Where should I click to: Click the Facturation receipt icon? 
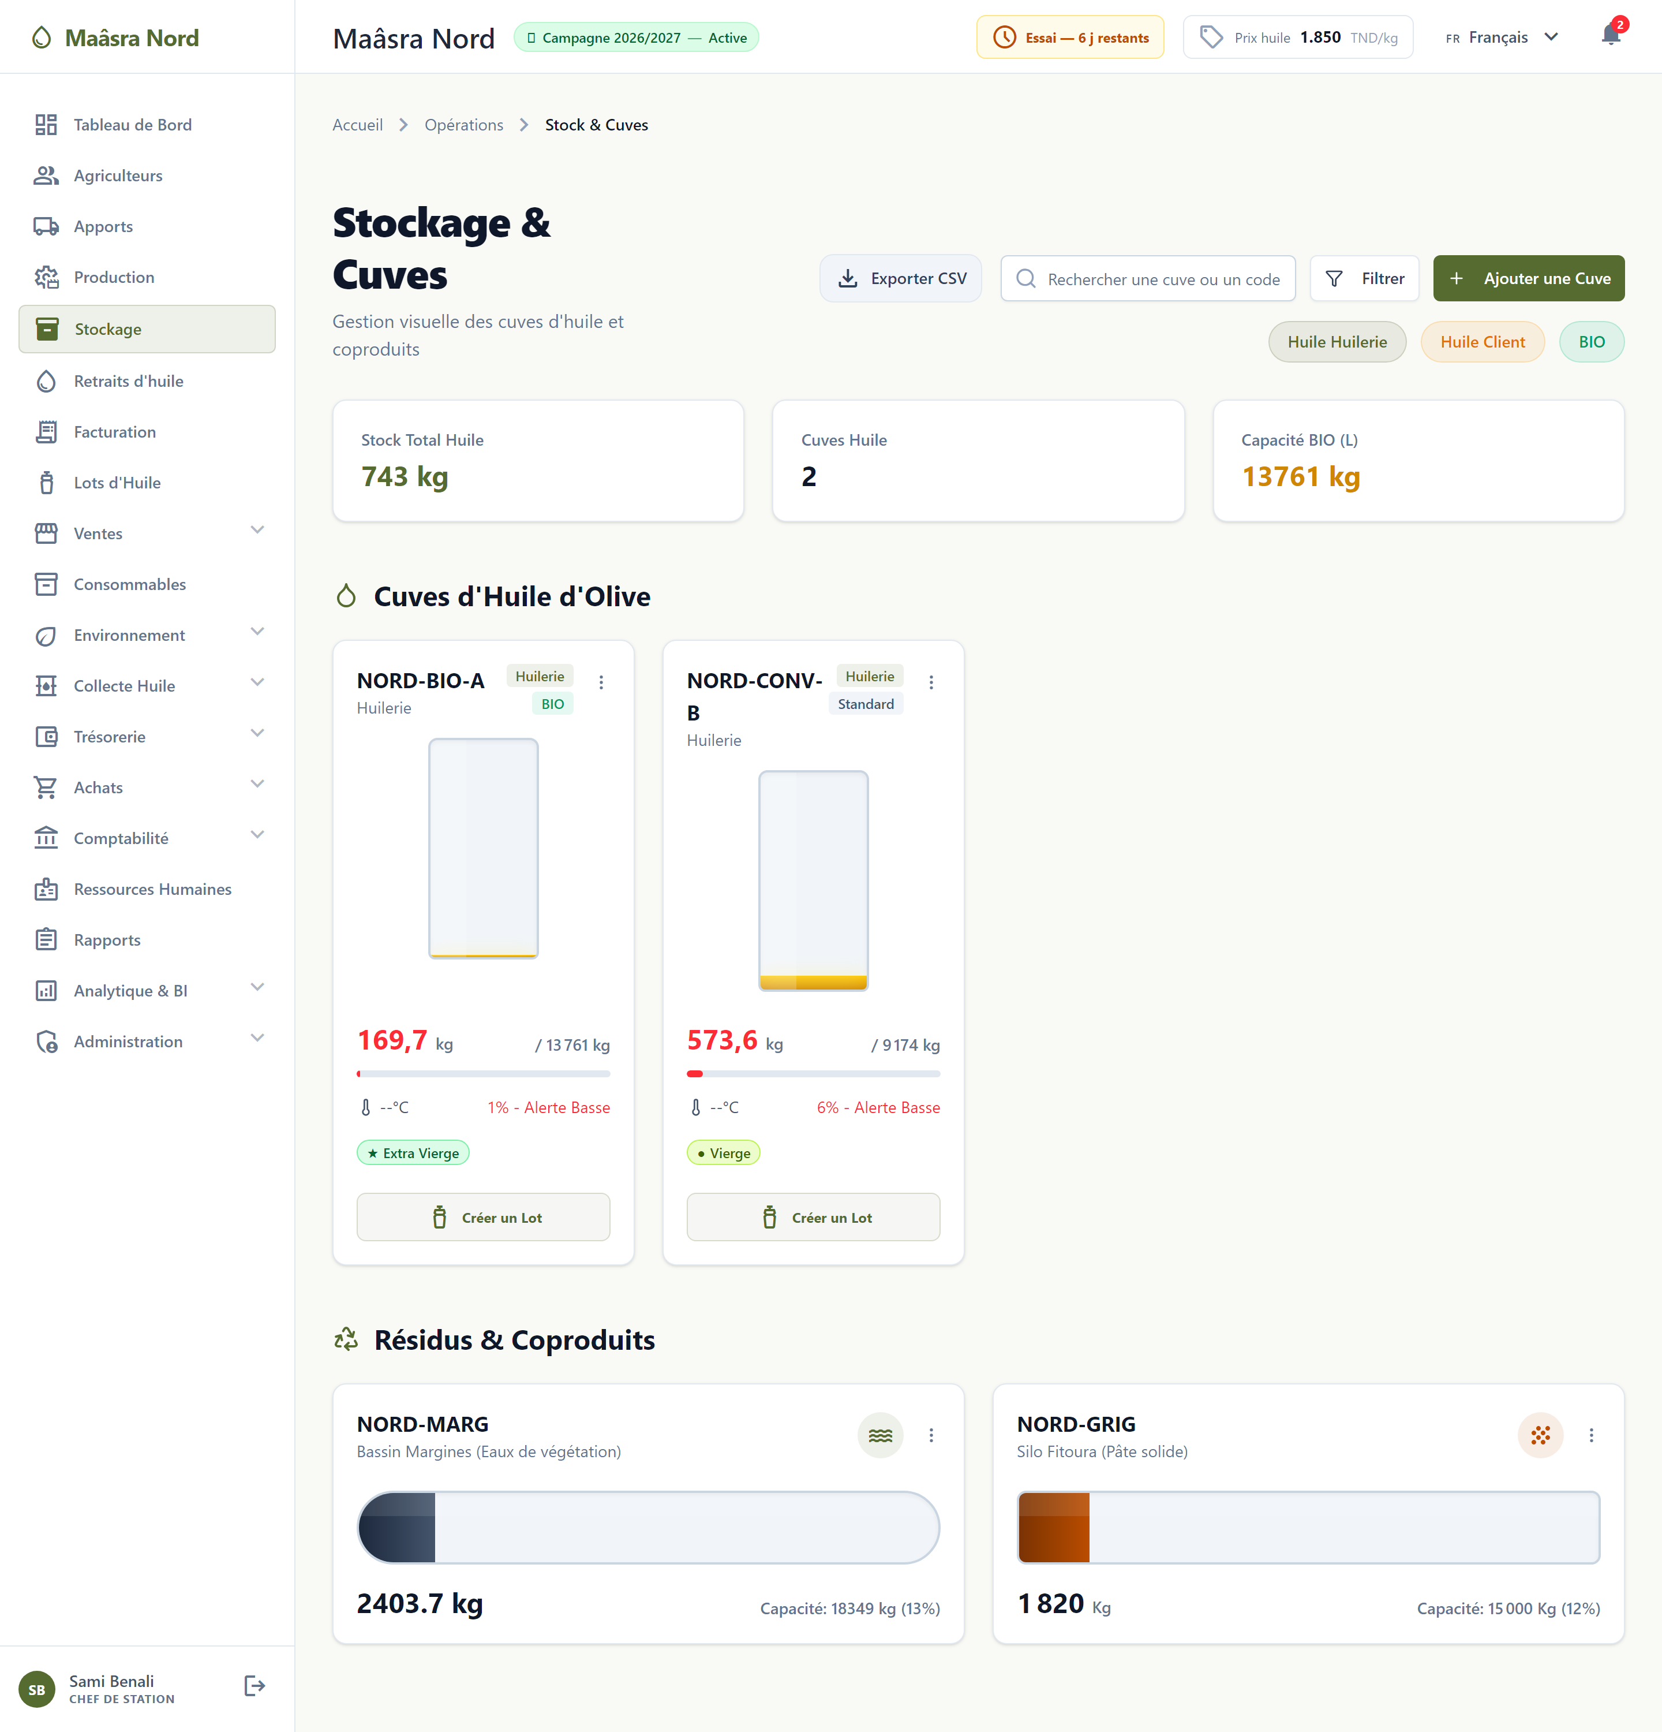[x=46, y=432]
